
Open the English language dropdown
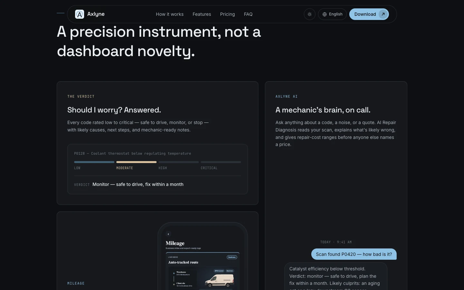[332, 14]
